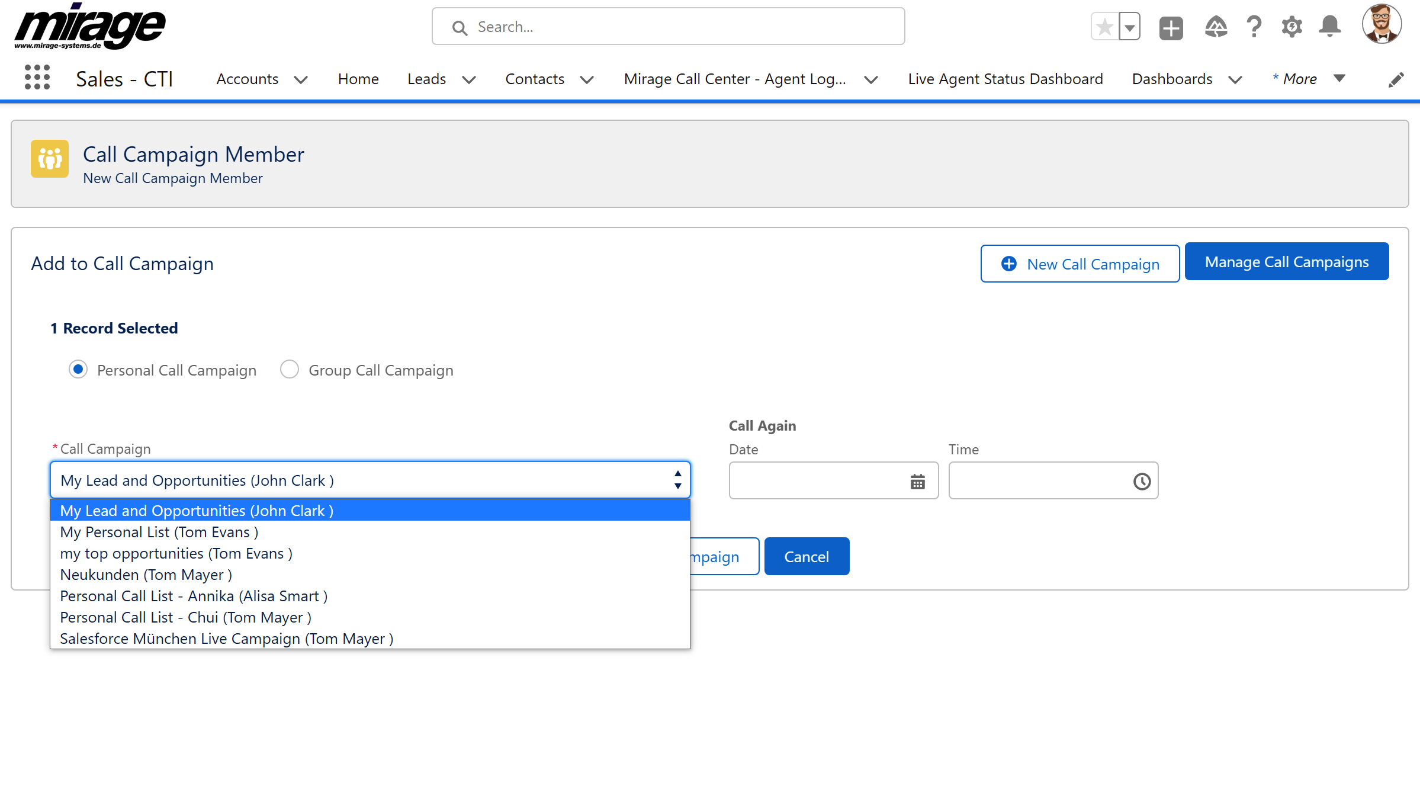Open the setup gear icon
1420x789 pixels.
(1292, 27)
